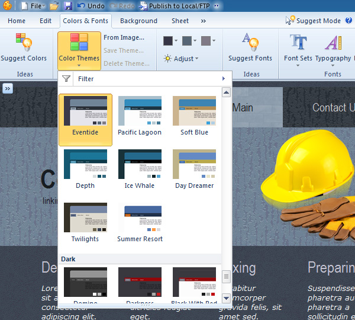Open the Color Themes gallery button

(x=79, y=47)
